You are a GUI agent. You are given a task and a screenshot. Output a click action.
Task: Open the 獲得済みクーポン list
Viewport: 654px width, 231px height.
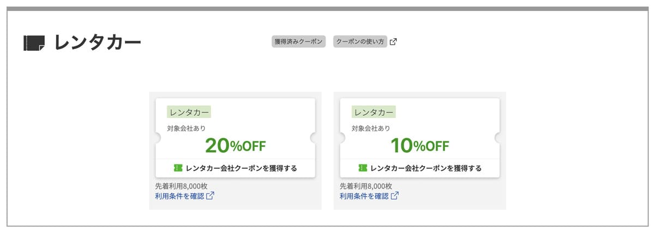pyautogui.click(x=298, y=42)
